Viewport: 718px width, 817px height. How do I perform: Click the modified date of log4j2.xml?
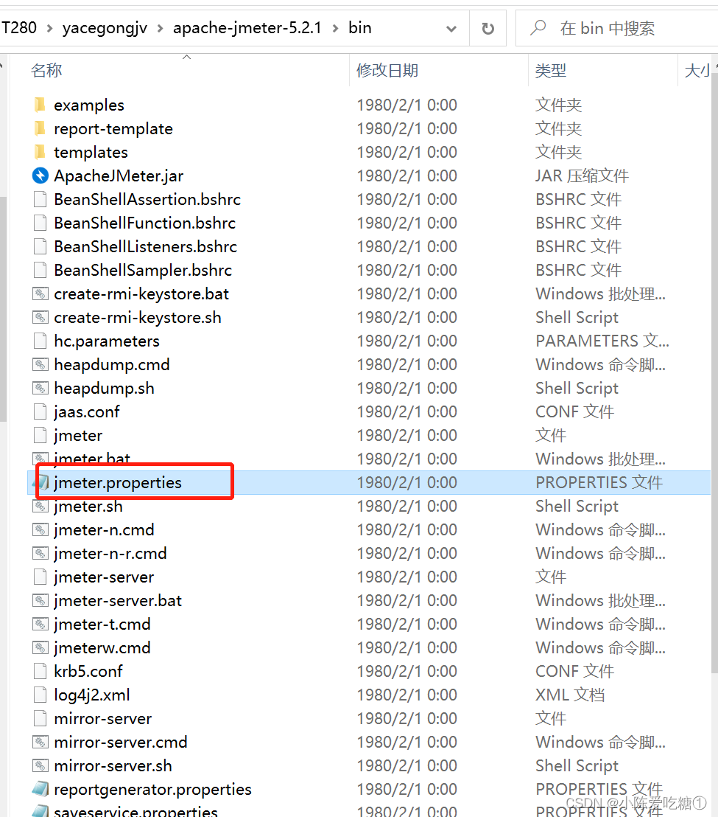tap(406, 695)
